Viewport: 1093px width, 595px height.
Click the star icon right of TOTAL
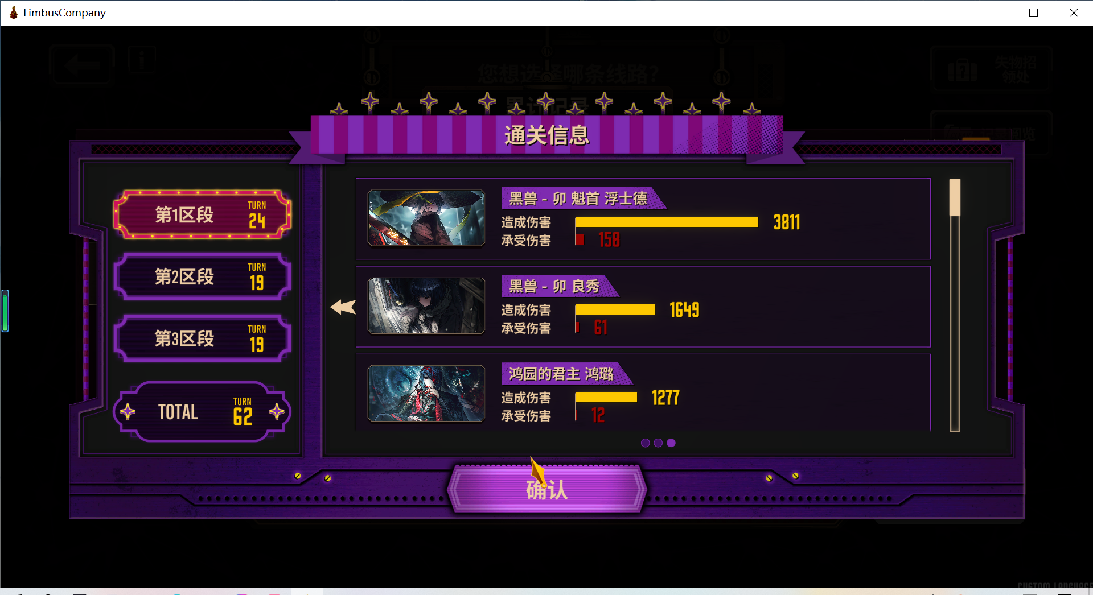click(277, 411)
